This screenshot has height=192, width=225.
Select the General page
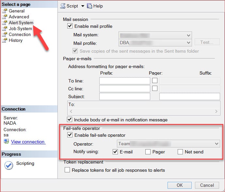click(x=17, y=11)
